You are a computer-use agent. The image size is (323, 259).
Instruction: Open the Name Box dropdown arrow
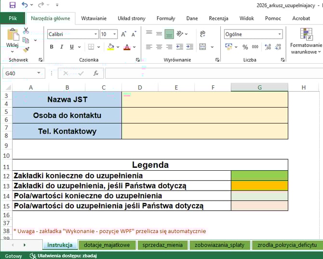pos(39,73)
